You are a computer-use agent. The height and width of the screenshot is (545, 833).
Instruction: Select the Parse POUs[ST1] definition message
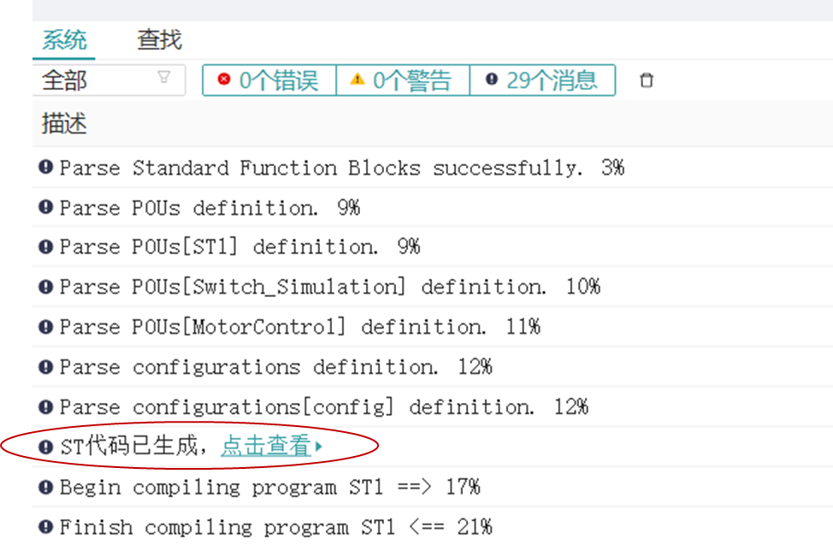coord(239,247)
